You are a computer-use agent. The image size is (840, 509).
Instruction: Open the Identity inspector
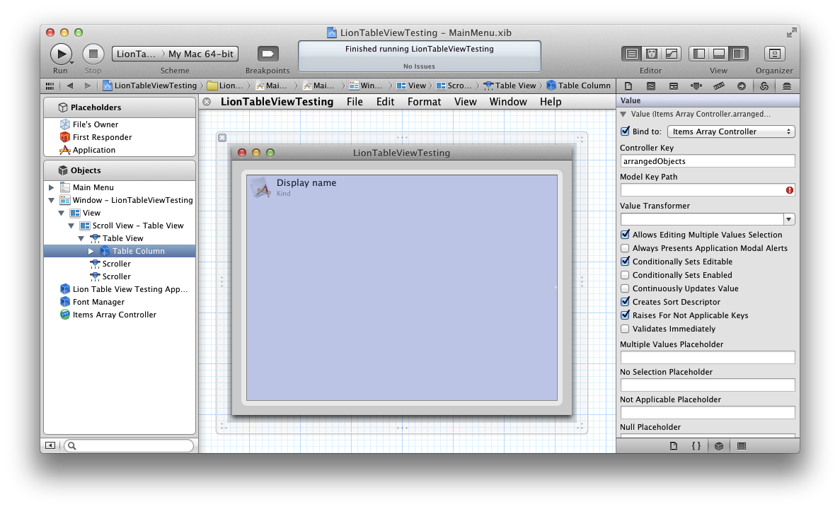coord(674,86)
